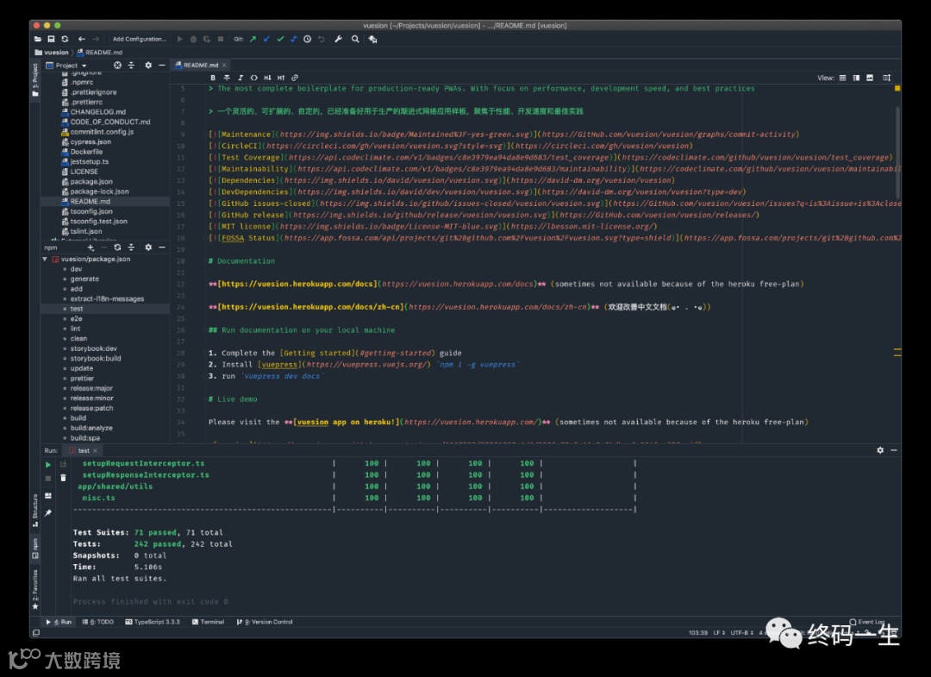Toggle strikethrough markdown formatting
This screenshot has width=931, height=677.
click(x=227, y=78)
